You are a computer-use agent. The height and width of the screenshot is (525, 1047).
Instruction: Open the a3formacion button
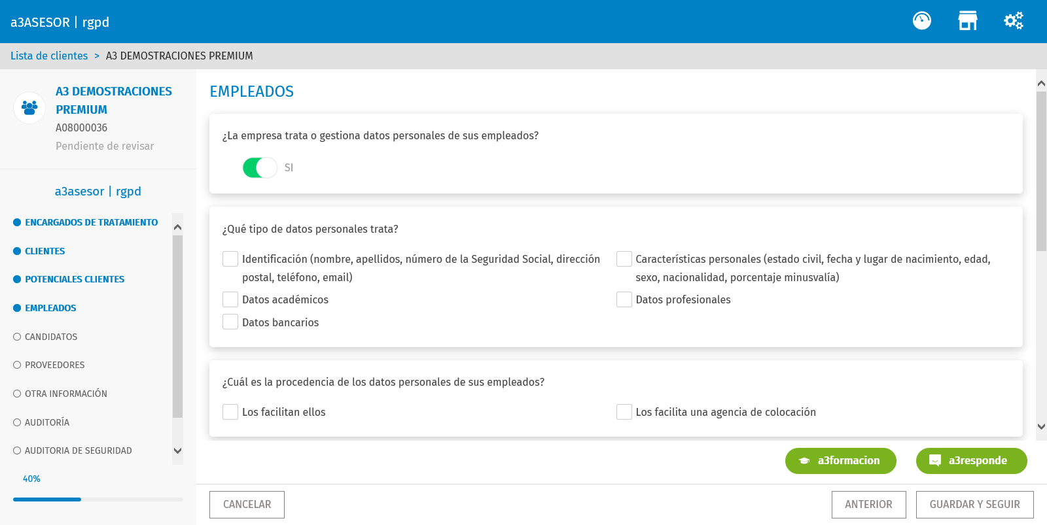click(841, 461)
